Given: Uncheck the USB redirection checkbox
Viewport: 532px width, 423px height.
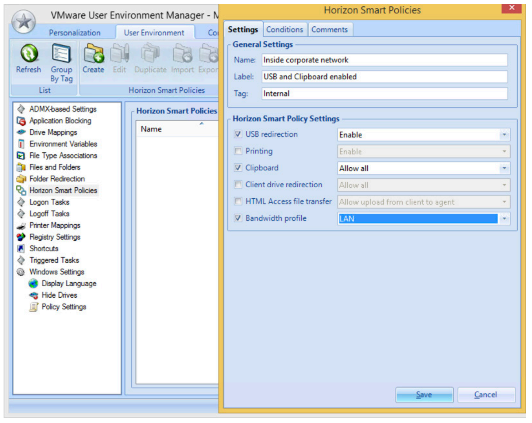Looking at the screenshot, I should (x=238, y=134).
